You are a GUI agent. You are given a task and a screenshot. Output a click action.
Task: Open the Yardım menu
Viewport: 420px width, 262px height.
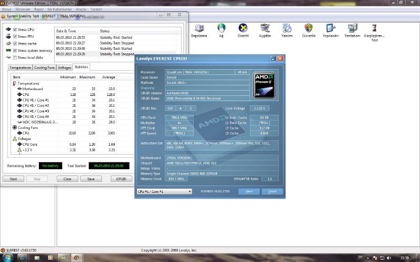[96, 9]
